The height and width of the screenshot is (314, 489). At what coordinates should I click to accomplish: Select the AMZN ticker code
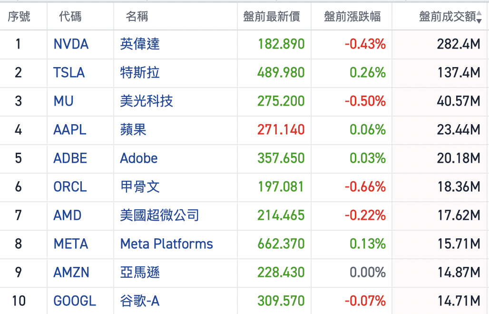click(71, 273)
